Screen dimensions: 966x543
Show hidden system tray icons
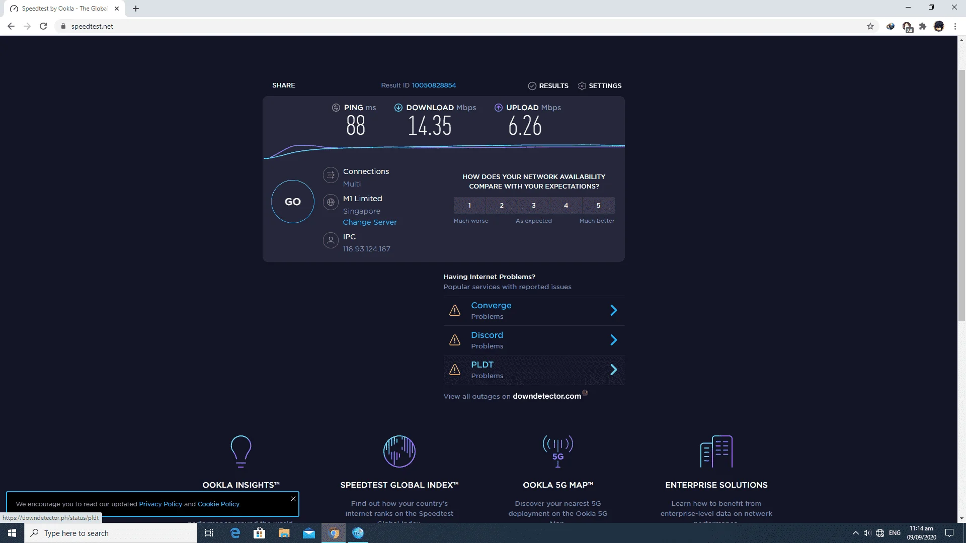pos(855,533)
